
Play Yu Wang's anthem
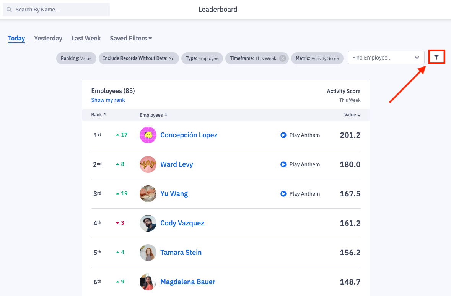pos(283,194)
